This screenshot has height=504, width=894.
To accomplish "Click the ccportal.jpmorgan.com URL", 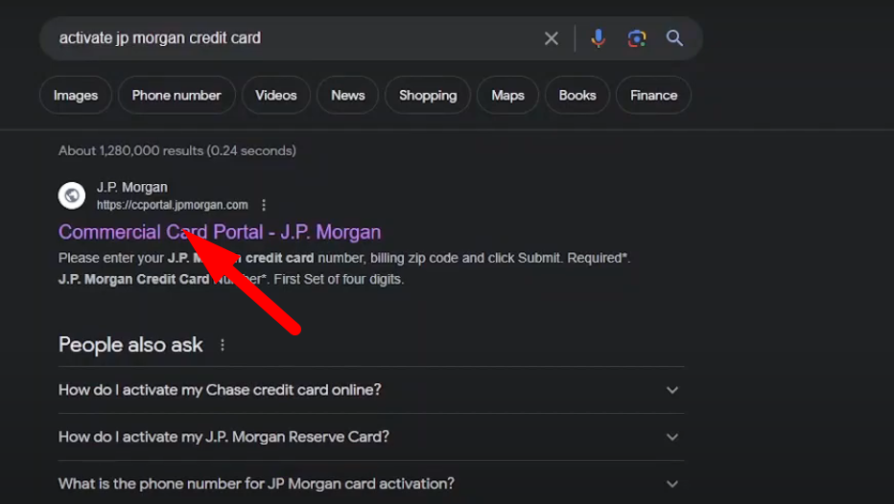I will pos(173,205).
